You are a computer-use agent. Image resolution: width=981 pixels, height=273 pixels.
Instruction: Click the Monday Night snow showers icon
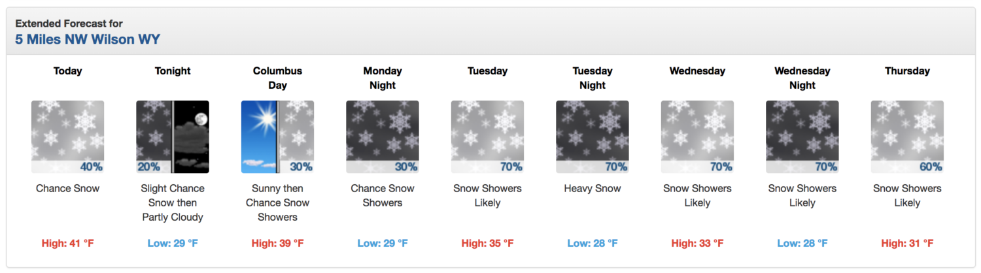383,136
